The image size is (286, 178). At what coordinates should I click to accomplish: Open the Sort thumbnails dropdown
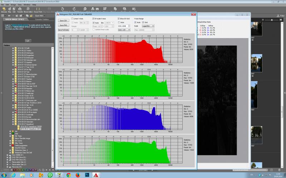pos(40,16)
